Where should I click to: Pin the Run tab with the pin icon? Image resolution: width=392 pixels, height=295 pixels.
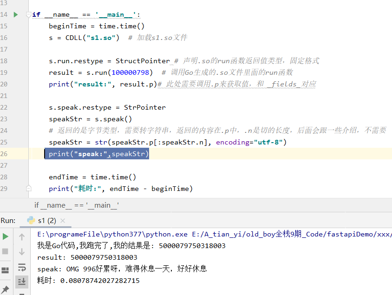[5, 290]
